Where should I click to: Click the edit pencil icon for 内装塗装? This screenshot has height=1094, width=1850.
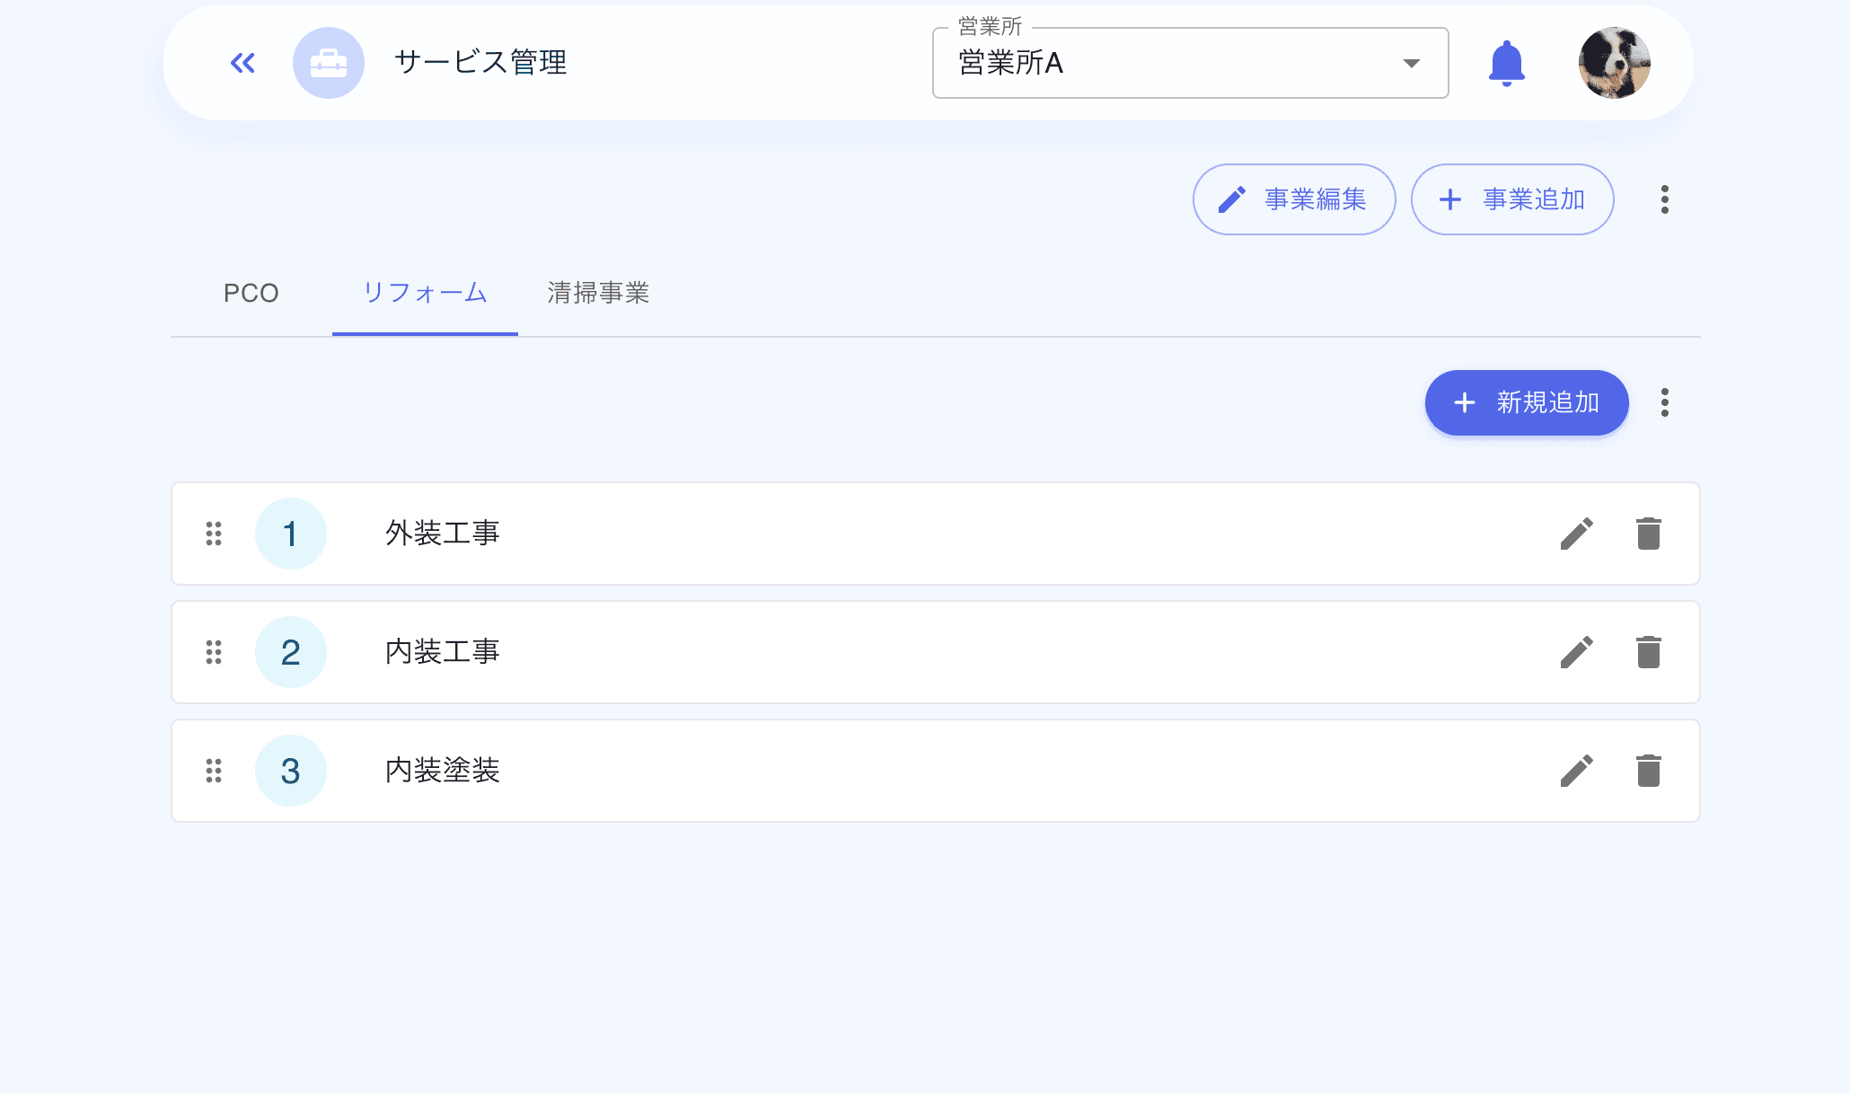click(1578, 771)
